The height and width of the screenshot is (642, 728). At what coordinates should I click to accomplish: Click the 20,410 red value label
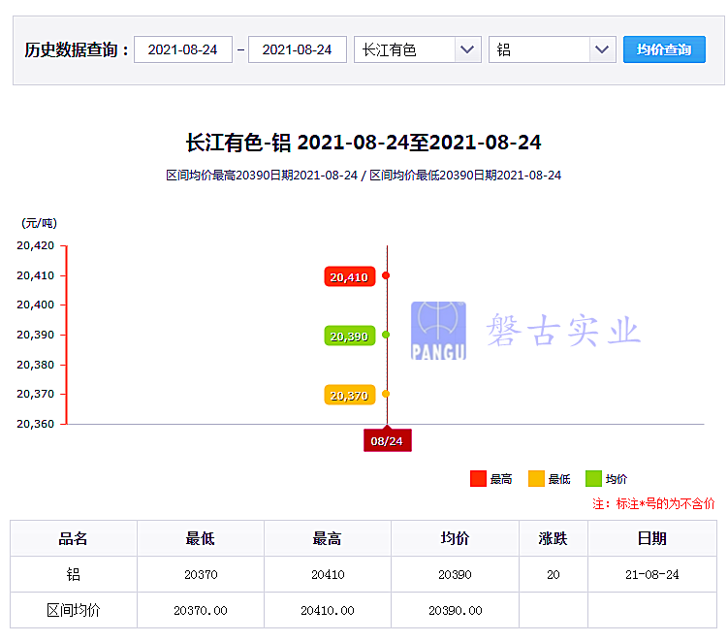(x=349, y=276)
